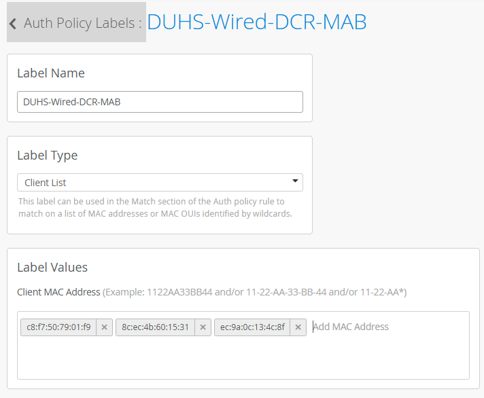The image size is (484, 398).
Task: Edit the Label Name input field
Action: [x=160, y=102]
